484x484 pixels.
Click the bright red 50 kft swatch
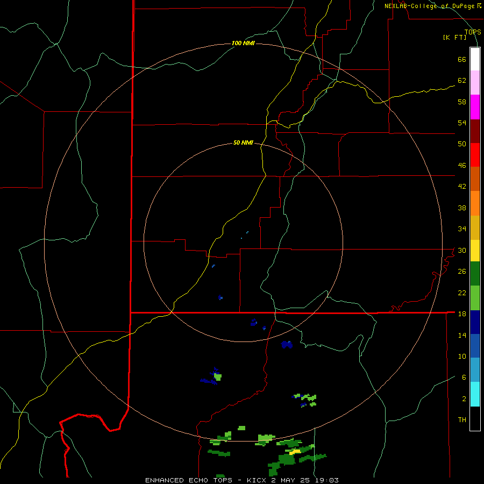tap(475, 155)
